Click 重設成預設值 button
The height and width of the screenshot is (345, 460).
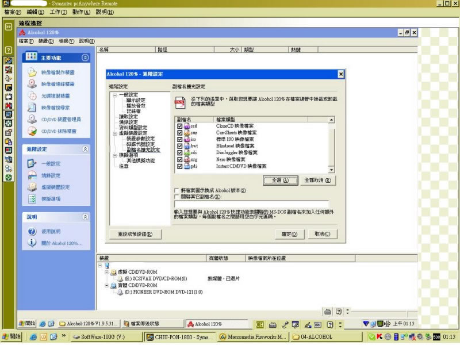click(x=135, y=235)
